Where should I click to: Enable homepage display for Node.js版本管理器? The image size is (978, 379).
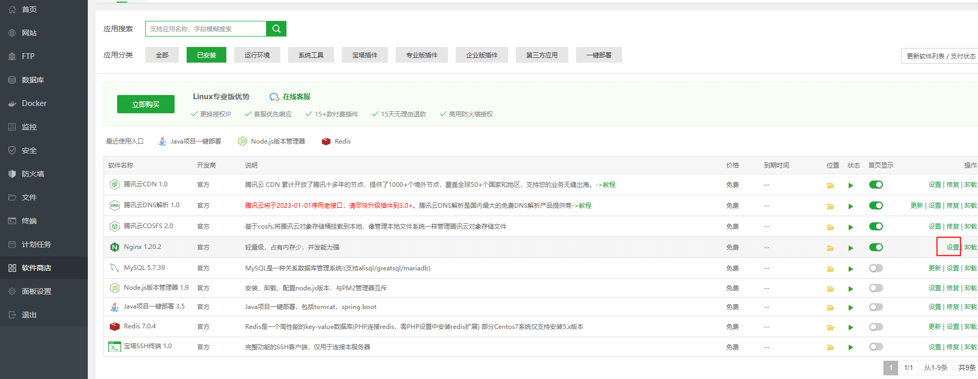[x=876, y=288]
